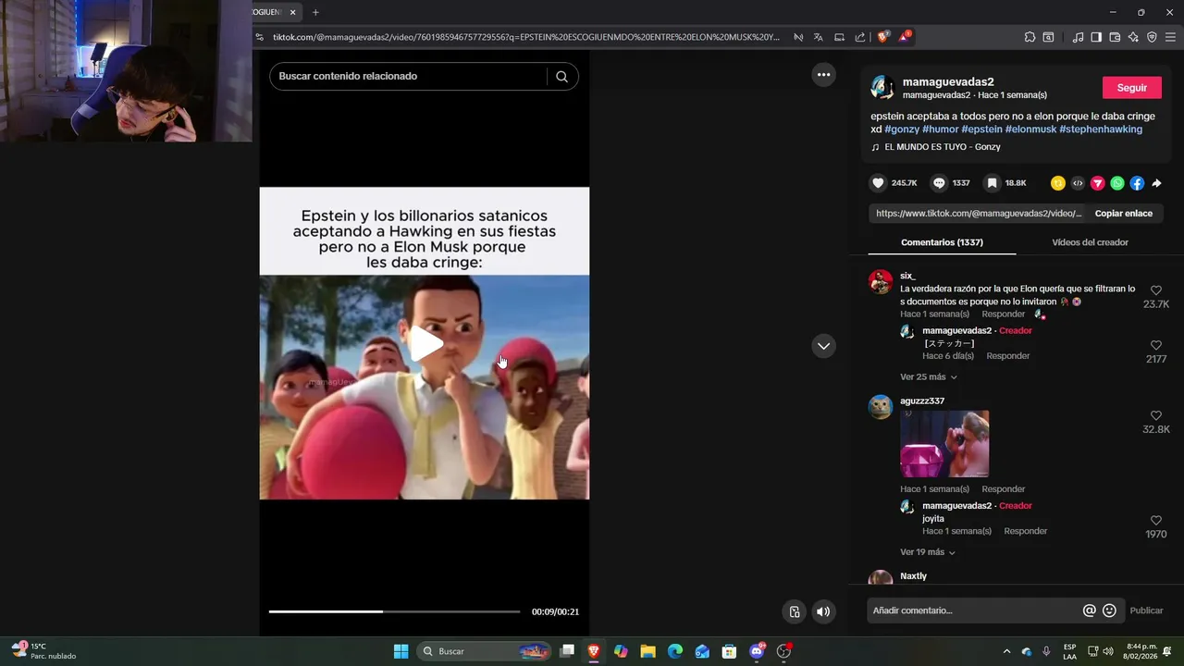The width and height of the screenshot is (1184, 666).
Task: Click Publicar to post comment
Action: [1146, 610]
